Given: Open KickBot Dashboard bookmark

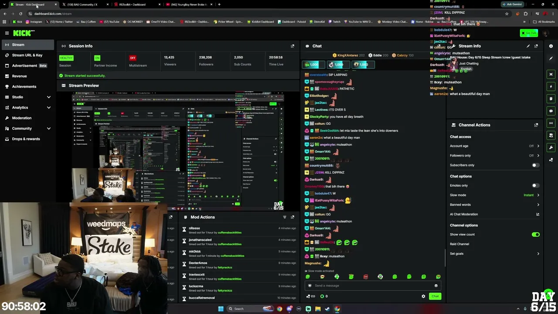Looking at the screenshot, I should point(261,22).
